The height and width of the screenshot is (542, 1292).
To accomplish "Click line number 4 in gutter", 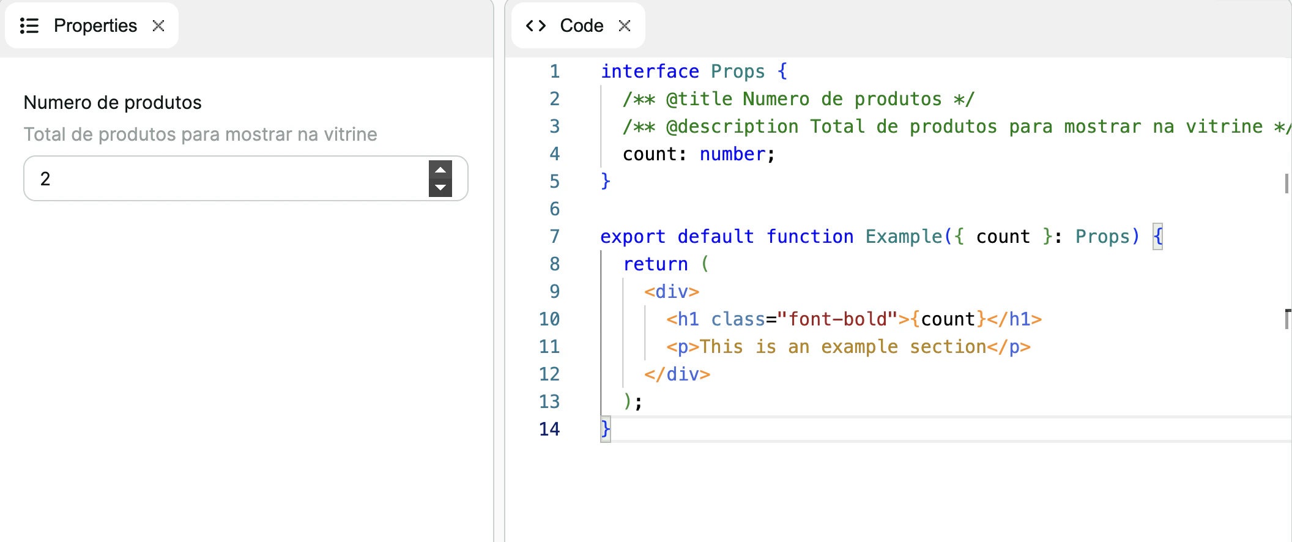I will pos(554,154).
